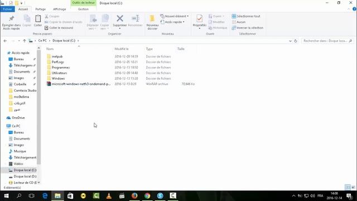
Task: Select Musique under Ce PC
Action: pyautogui.click(x=20, y=151)
